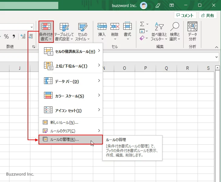Click the user account avatar
Image resolution: width=221 pixels, height=182 pixels.
click(x=144, y=5)
